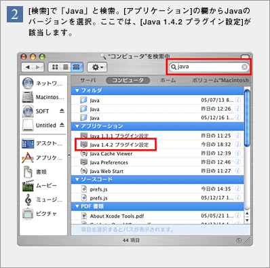Select prefs.js dated 今日の 14:35
The height and width of the screenshot is (268, 270).
tap(157, 189)
